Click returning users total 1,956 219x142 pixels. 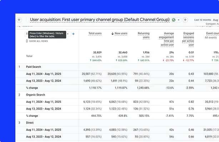click(146, 52)
